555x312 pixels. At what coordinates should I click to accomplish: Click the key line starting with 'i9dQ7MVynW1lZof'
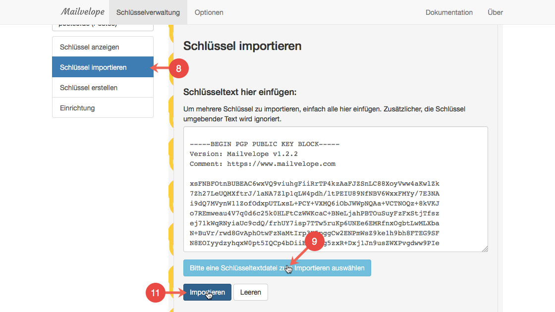coord(314,204)
